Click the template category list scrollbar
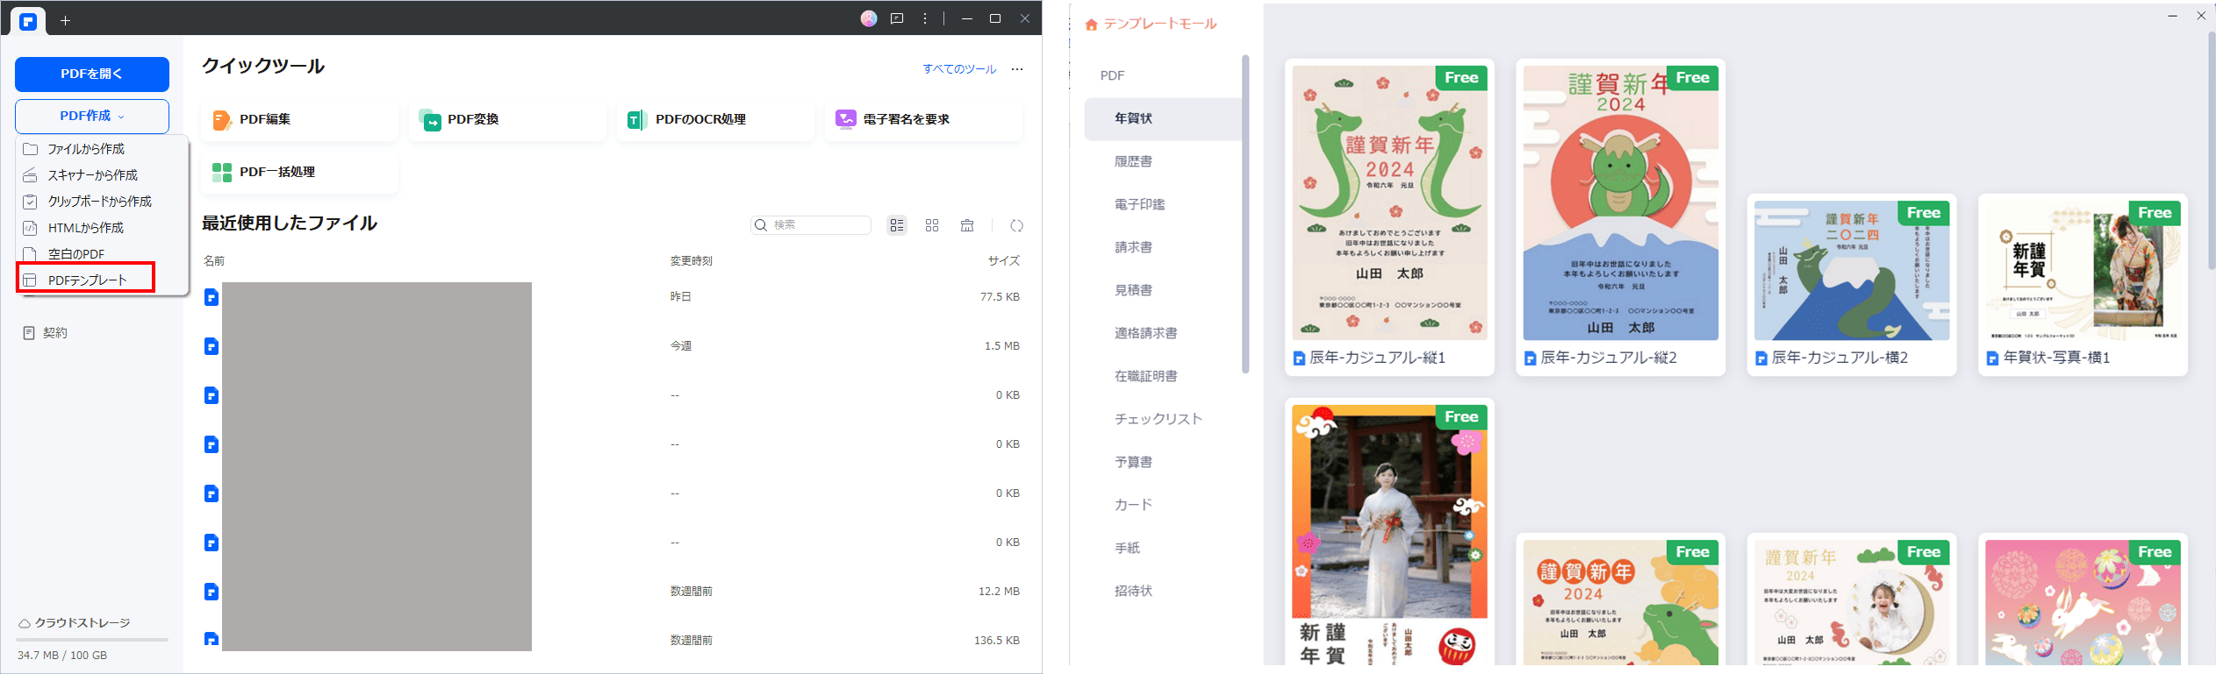Screen dimensions: 2216x674 [1245, 214]
